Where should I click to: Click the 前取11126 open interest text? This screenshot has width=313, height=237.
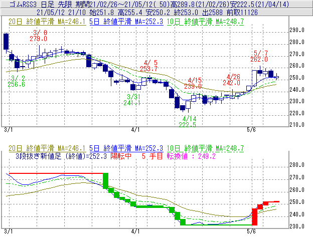pyautogui.click(x=242, y=13)
